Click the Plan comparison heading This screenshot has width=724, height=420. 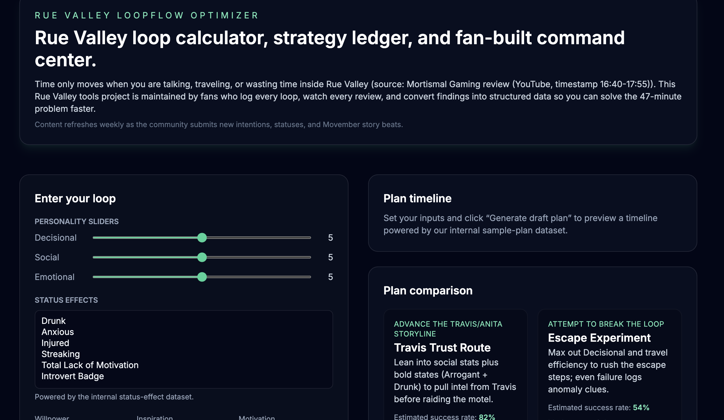(428, 290)
